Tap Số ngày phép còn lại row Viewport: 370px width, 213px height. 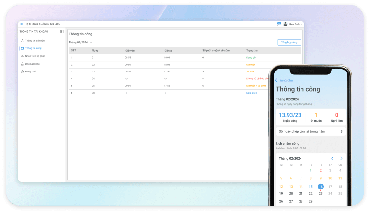coord(310,131)
